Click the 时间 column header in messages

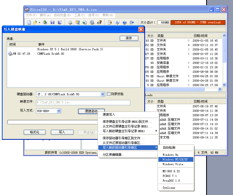click(21, 44)
